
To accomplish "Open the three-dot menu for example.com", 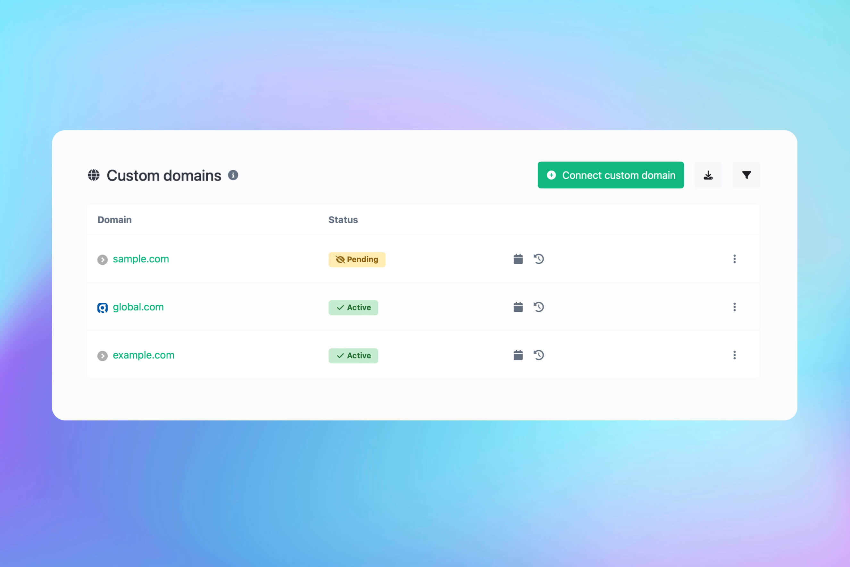I will tap(734, 355).
